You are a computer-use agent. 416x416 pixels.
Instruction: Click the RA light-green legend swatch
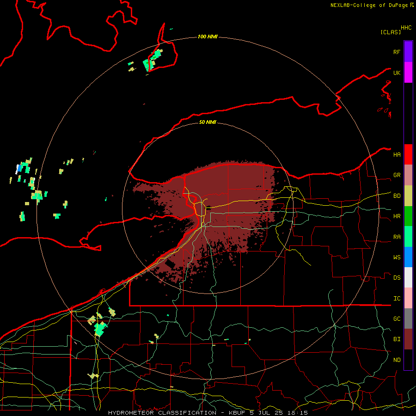click(x=408, y=237)
